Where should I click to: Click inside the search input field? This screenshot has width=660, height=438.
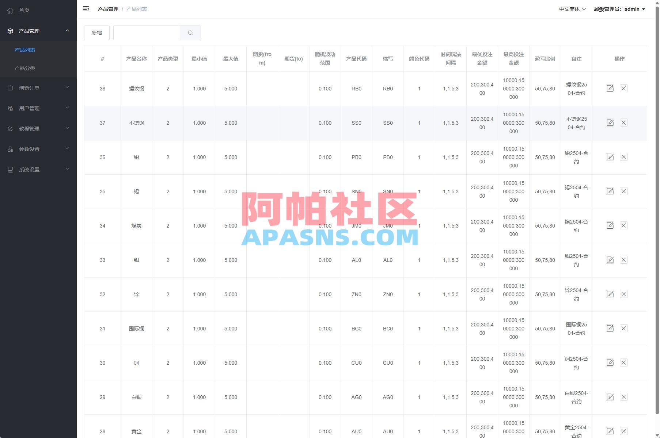(x=146, y=32)
